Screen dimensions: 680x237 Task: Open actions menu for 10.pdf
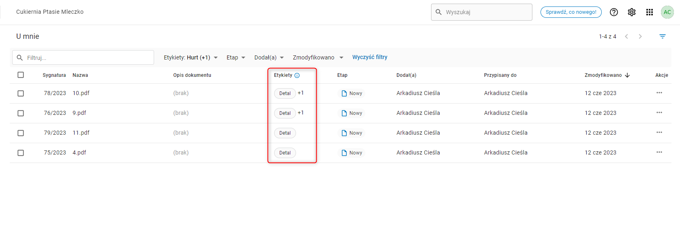coord(659,93)
